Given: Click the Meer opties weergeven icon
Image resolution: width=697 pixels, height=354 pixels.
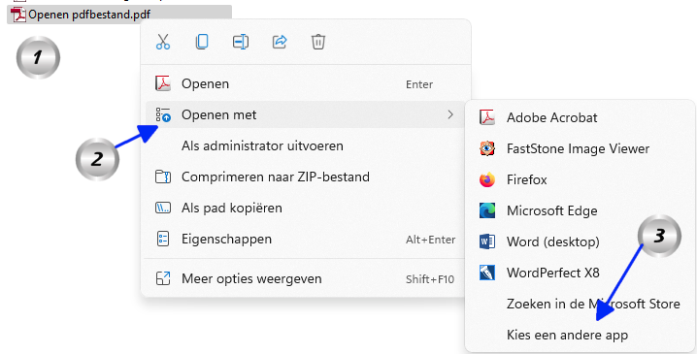Looking at the screenshot, I should coord(163,278).
